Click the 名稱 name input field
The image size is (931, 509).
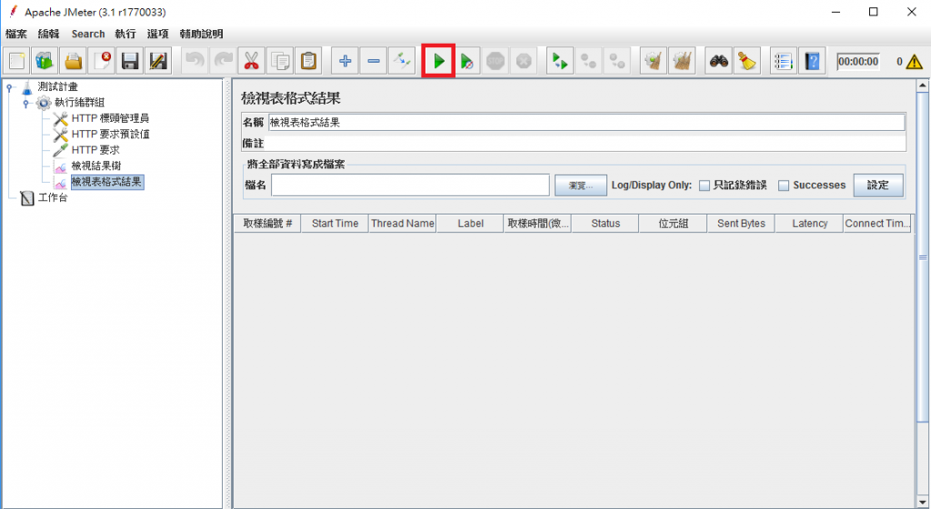pyautogui.click(x=586, y=123)
